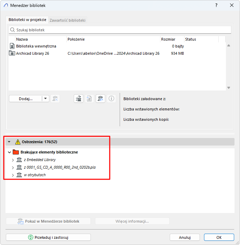Click the Więcej informacji... button
Viewport: 240px width, 245px height.
point(132,221)
